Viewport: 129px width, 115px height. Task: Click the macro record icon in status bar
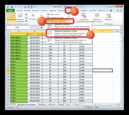point(17,107)
